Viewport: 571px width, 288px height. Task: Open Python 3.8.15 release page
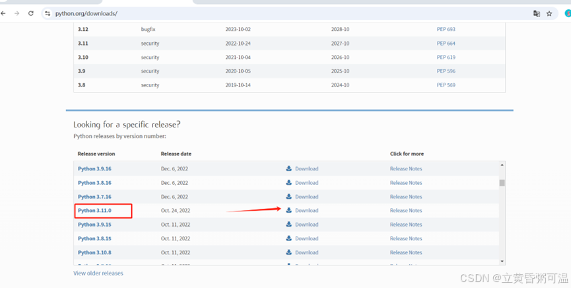94,238
